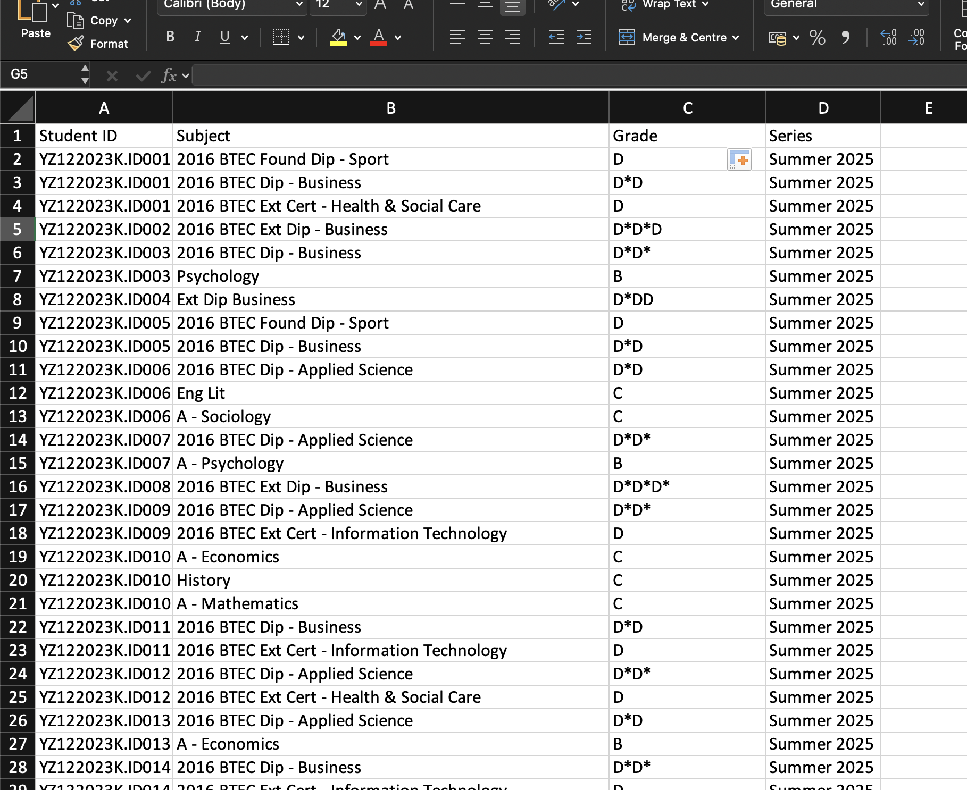The image size is (967, 790).
Task: Open the Merge & Centre dropdown arrow
Action: point(736,37)
